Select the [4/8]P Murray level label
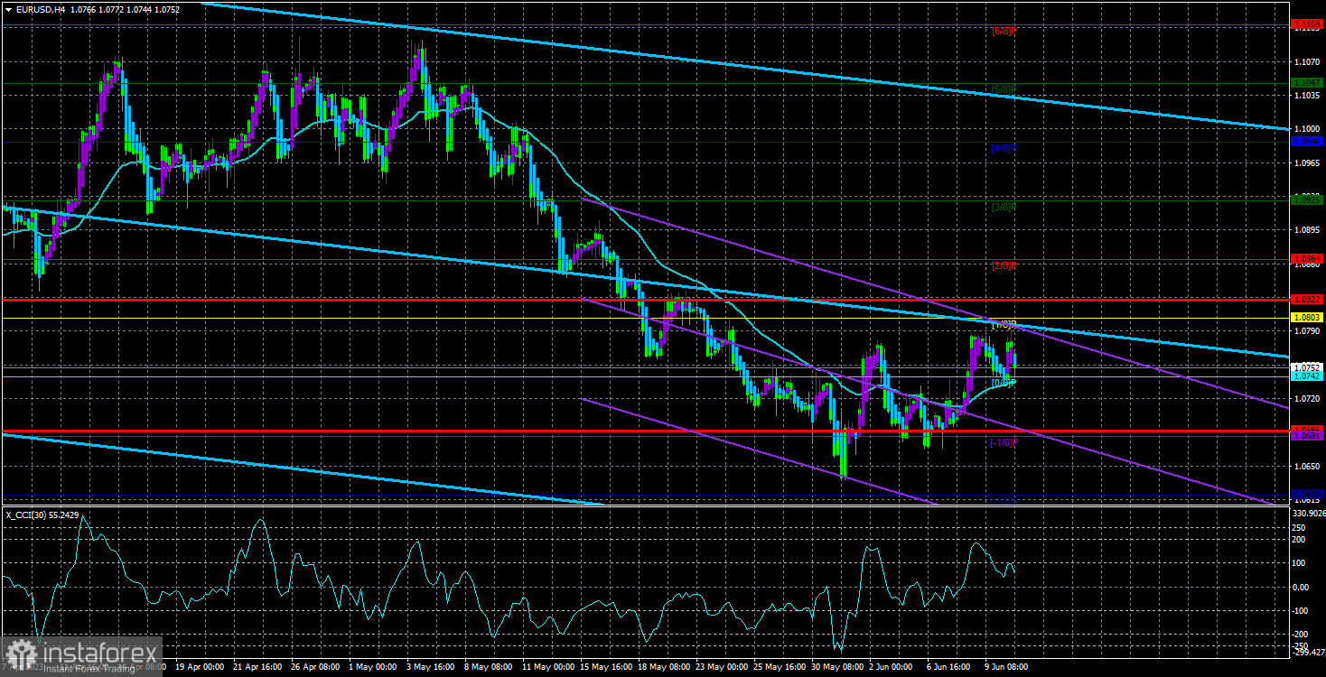The width and height of the screenshot is (1326, 677). (x=1004, y=147)
